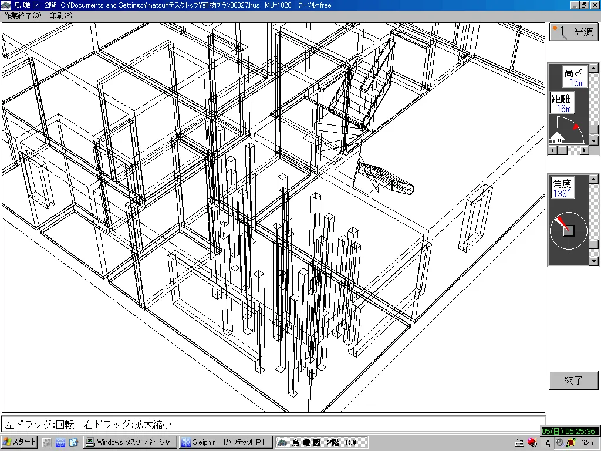The width and height of the screenshot is (601, 451).
Task: Click the house icon in camera panel
Action: point(556,139)
